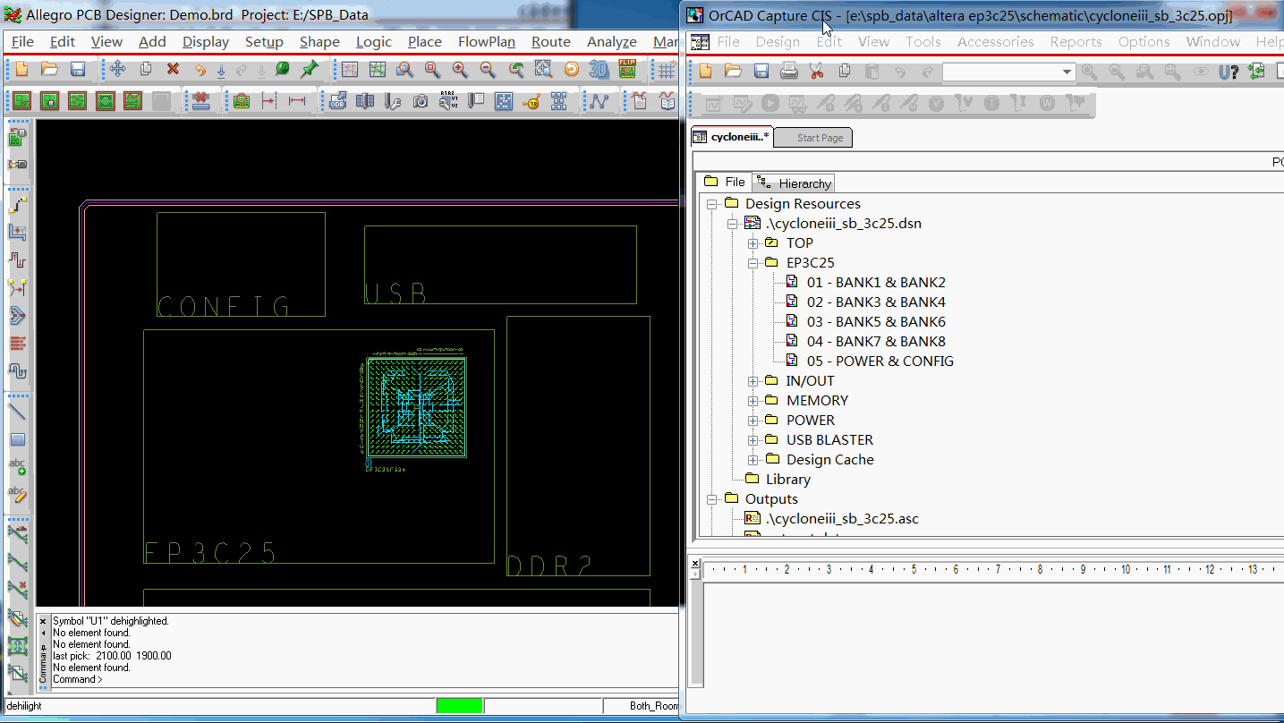
Task: Open the OrCAD Reports menu
Action: (1076, 41)
